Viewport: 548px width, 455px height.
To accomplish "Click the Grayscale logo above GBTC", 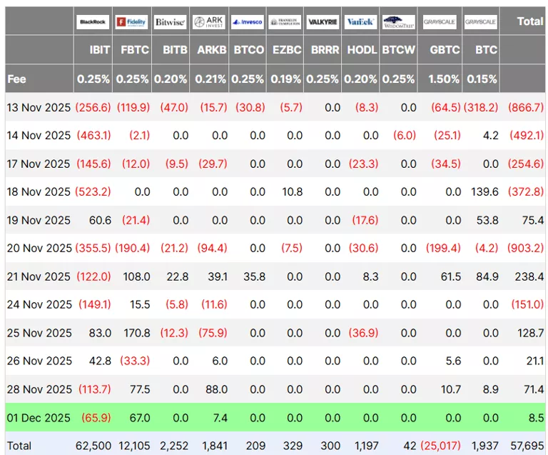I will (x=440, y=22).
